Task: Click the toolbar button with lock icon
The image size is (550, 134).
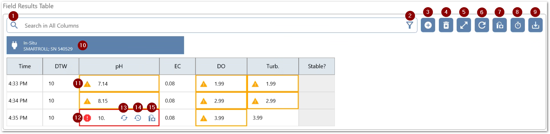Action: pyautogui.click(x=500, y=25)
